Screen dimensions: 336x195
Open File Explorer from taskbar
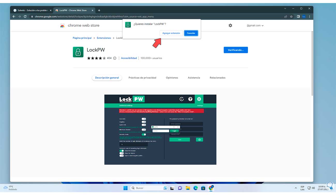point(188,188)
